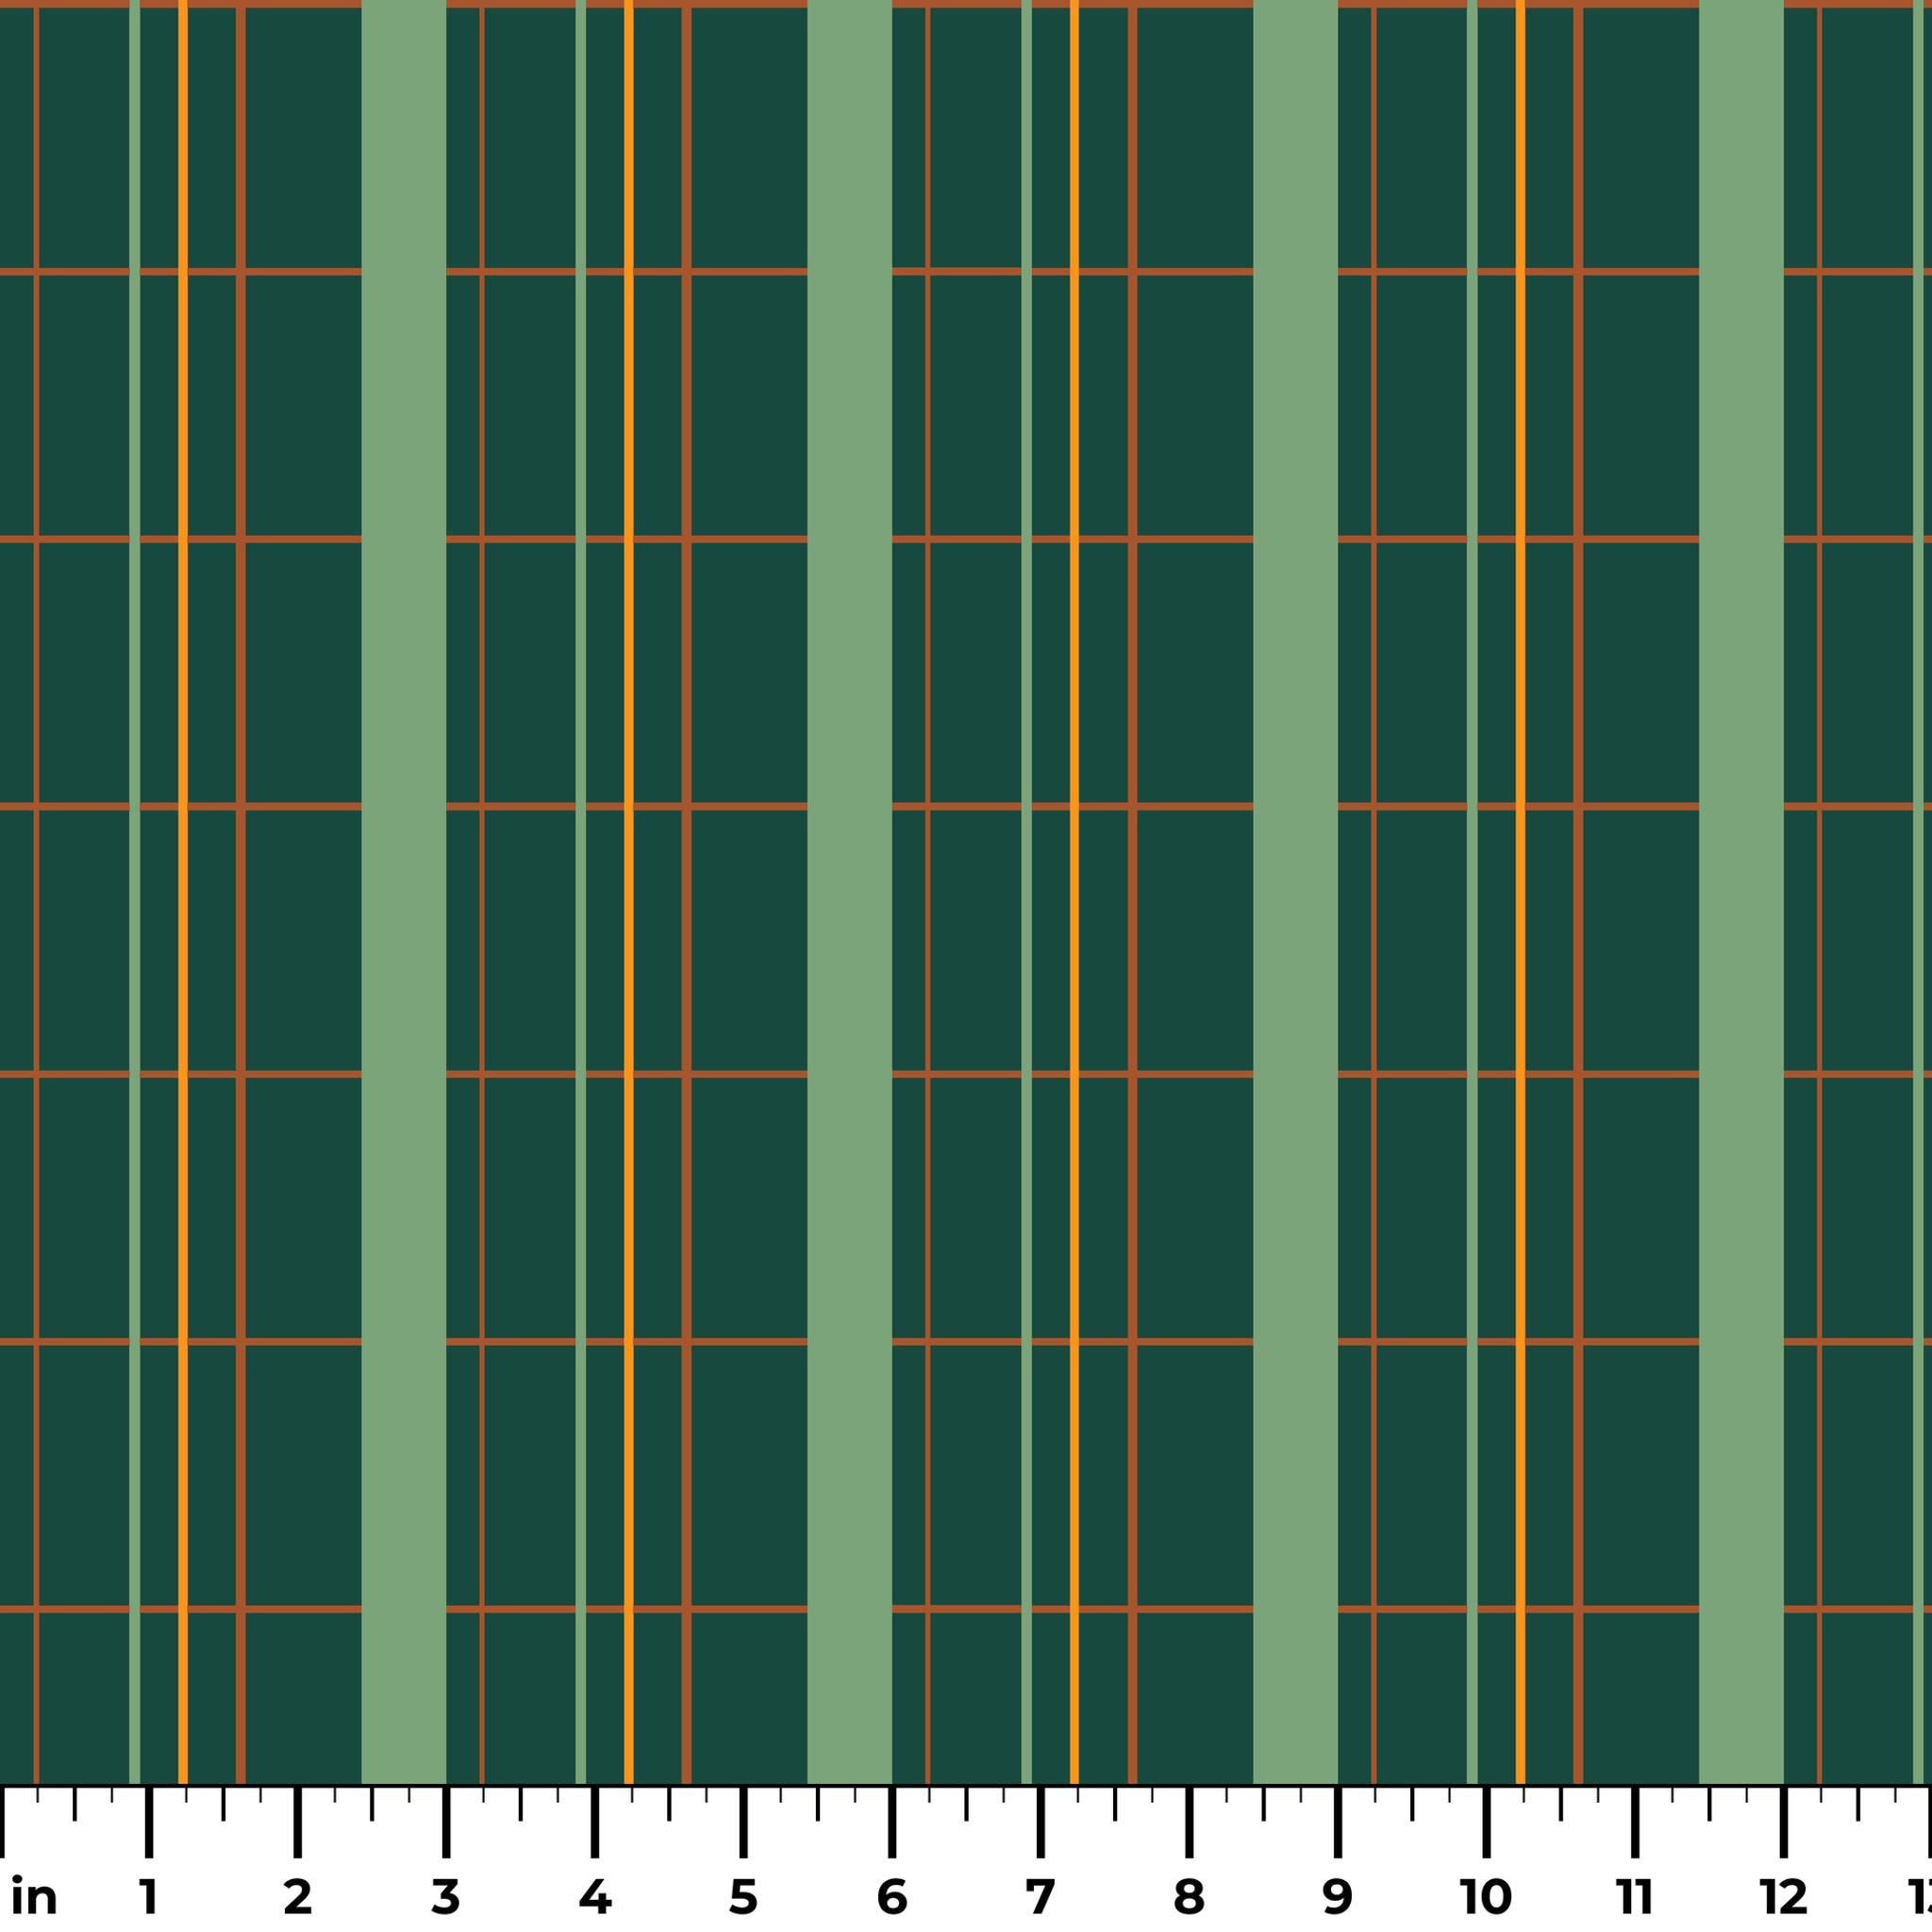This screenshot has height=1932, width=1932.
Task: Click the number 10 on the ruler
Action: pyautogui.click(x=1485, y=1896)
